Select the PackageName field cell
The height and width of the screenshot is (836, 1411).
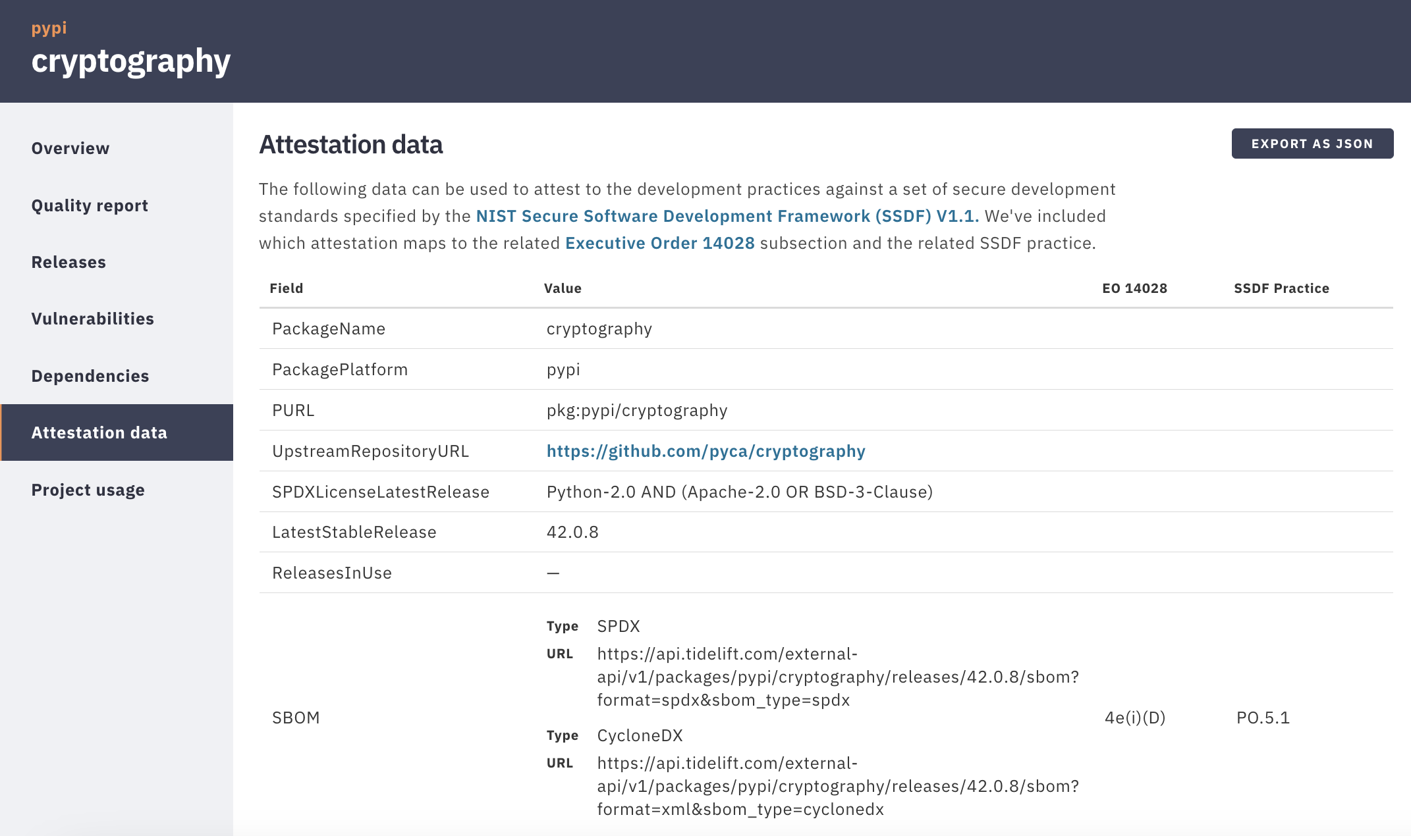(x=329, y=328)
